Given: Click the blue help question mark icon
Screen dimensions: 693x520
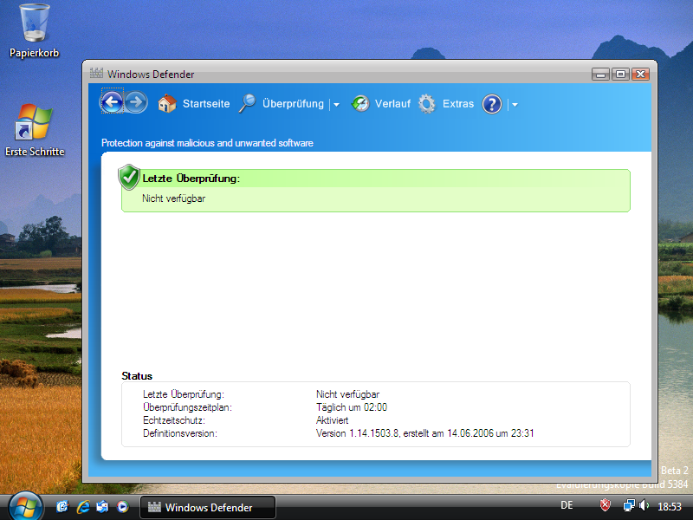Looking at the screenshot, I should point(492,104).
